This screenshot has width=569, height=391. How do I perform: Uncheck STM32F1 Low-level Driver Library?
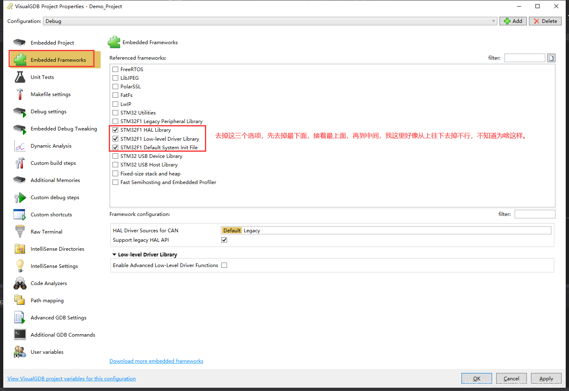point(115,139)
